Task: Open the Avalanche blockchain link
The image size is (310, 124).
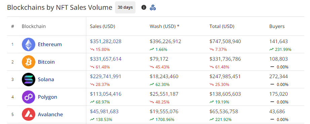Action: (50, 115)
